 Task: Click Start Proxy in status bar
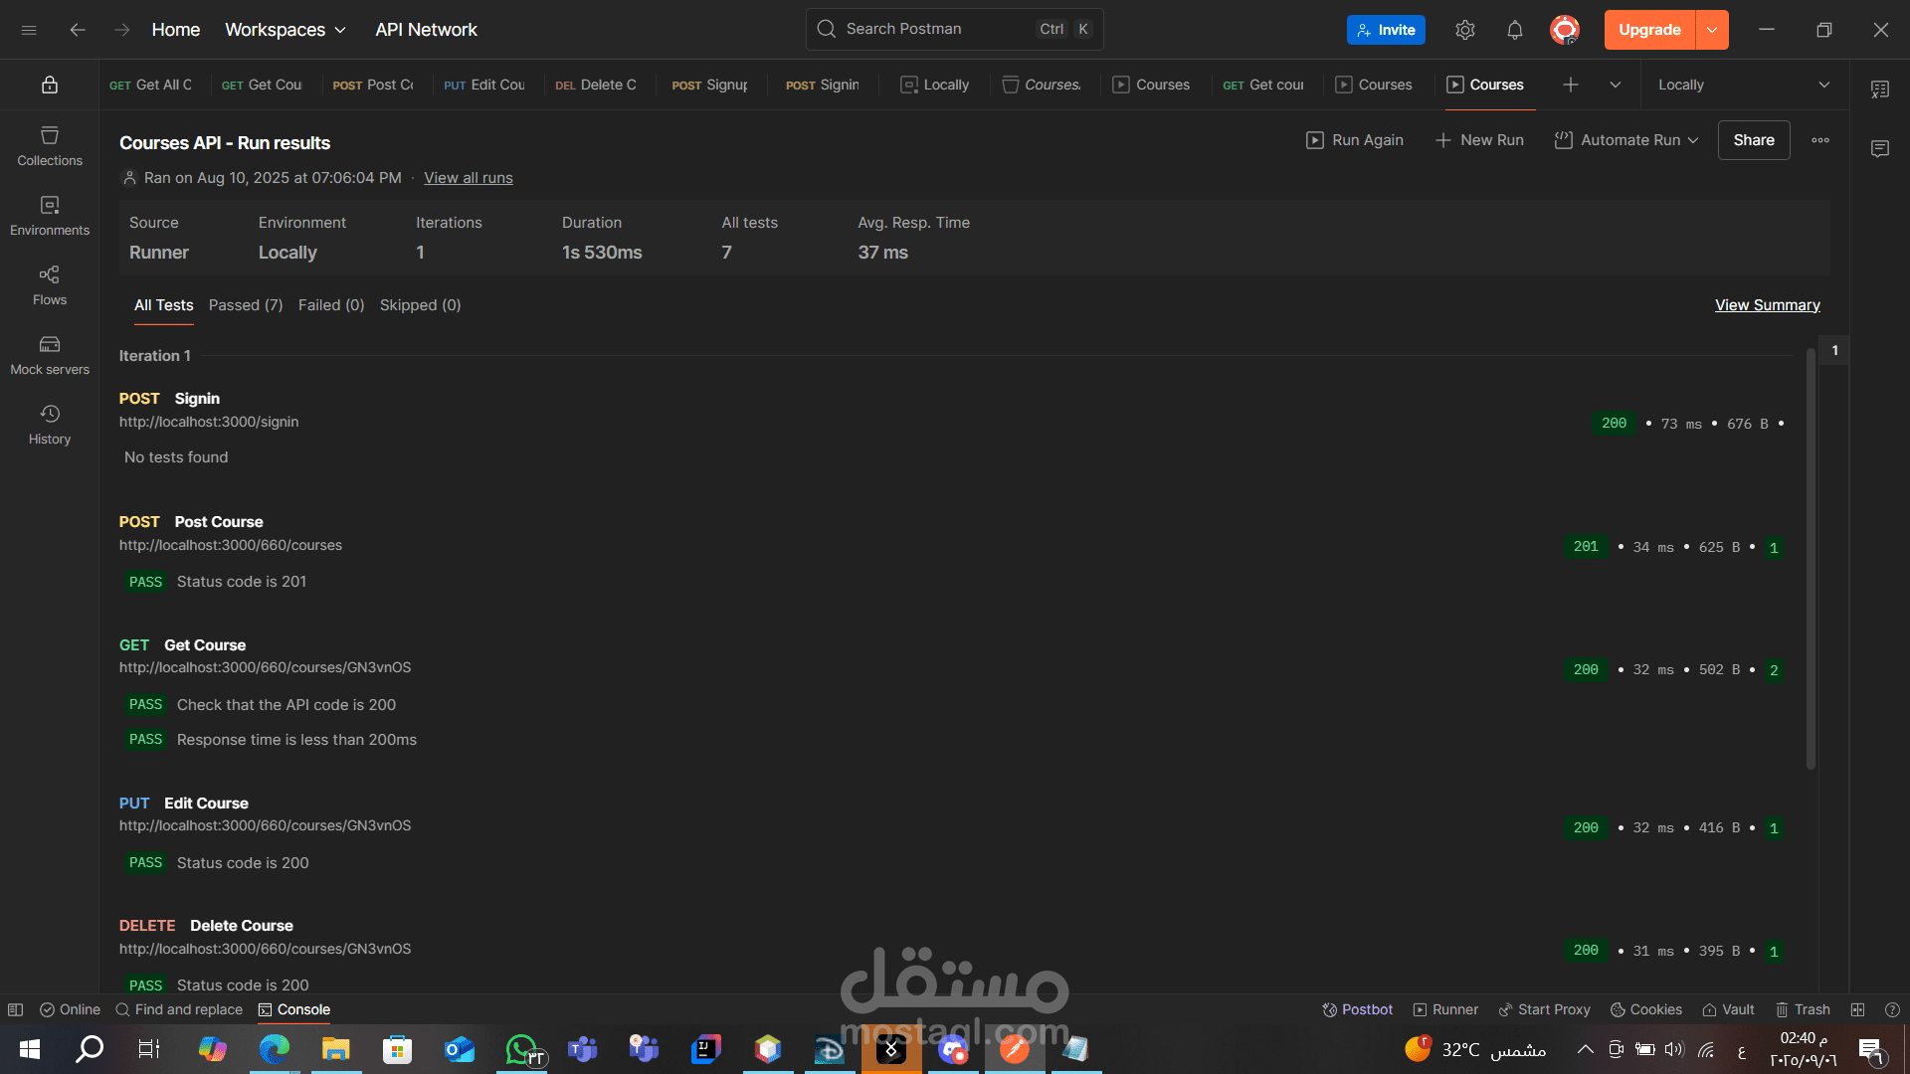pos(1544,1009)
